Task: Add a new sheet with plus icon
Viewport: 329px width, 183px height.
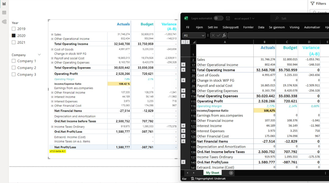Action: click(231, 173)
